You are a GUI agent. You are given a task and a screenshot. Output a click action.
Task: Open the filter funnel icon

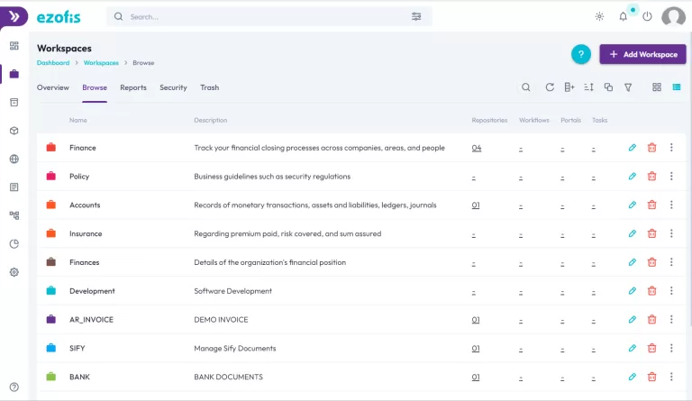pos(628,87)
